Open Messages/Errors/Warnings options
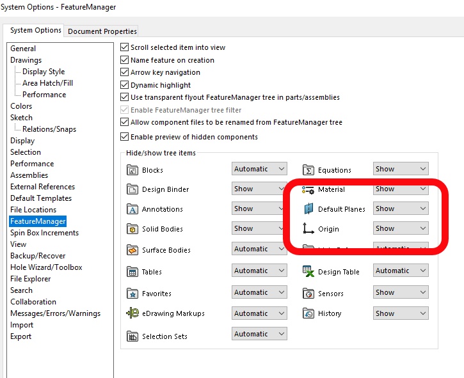The image size is (464, 378). click(55, 313)
